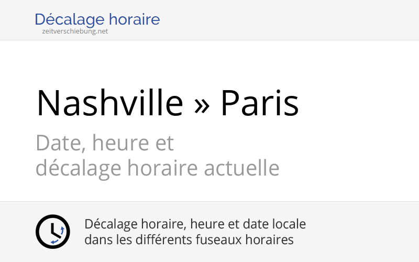Click the clock icon in the footer
Viewport: 419px width, 262px height.
point(52,232)
